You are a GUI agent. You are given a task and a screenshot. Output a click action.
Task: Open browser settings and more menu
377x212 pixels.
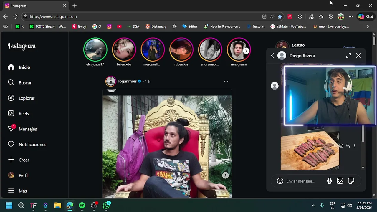click(350, 17)
